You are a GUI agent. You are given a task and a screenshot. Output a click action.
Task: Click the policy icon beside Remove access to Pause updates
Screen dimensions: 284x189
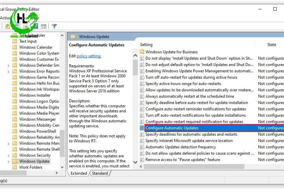click(x=142, y=159)
